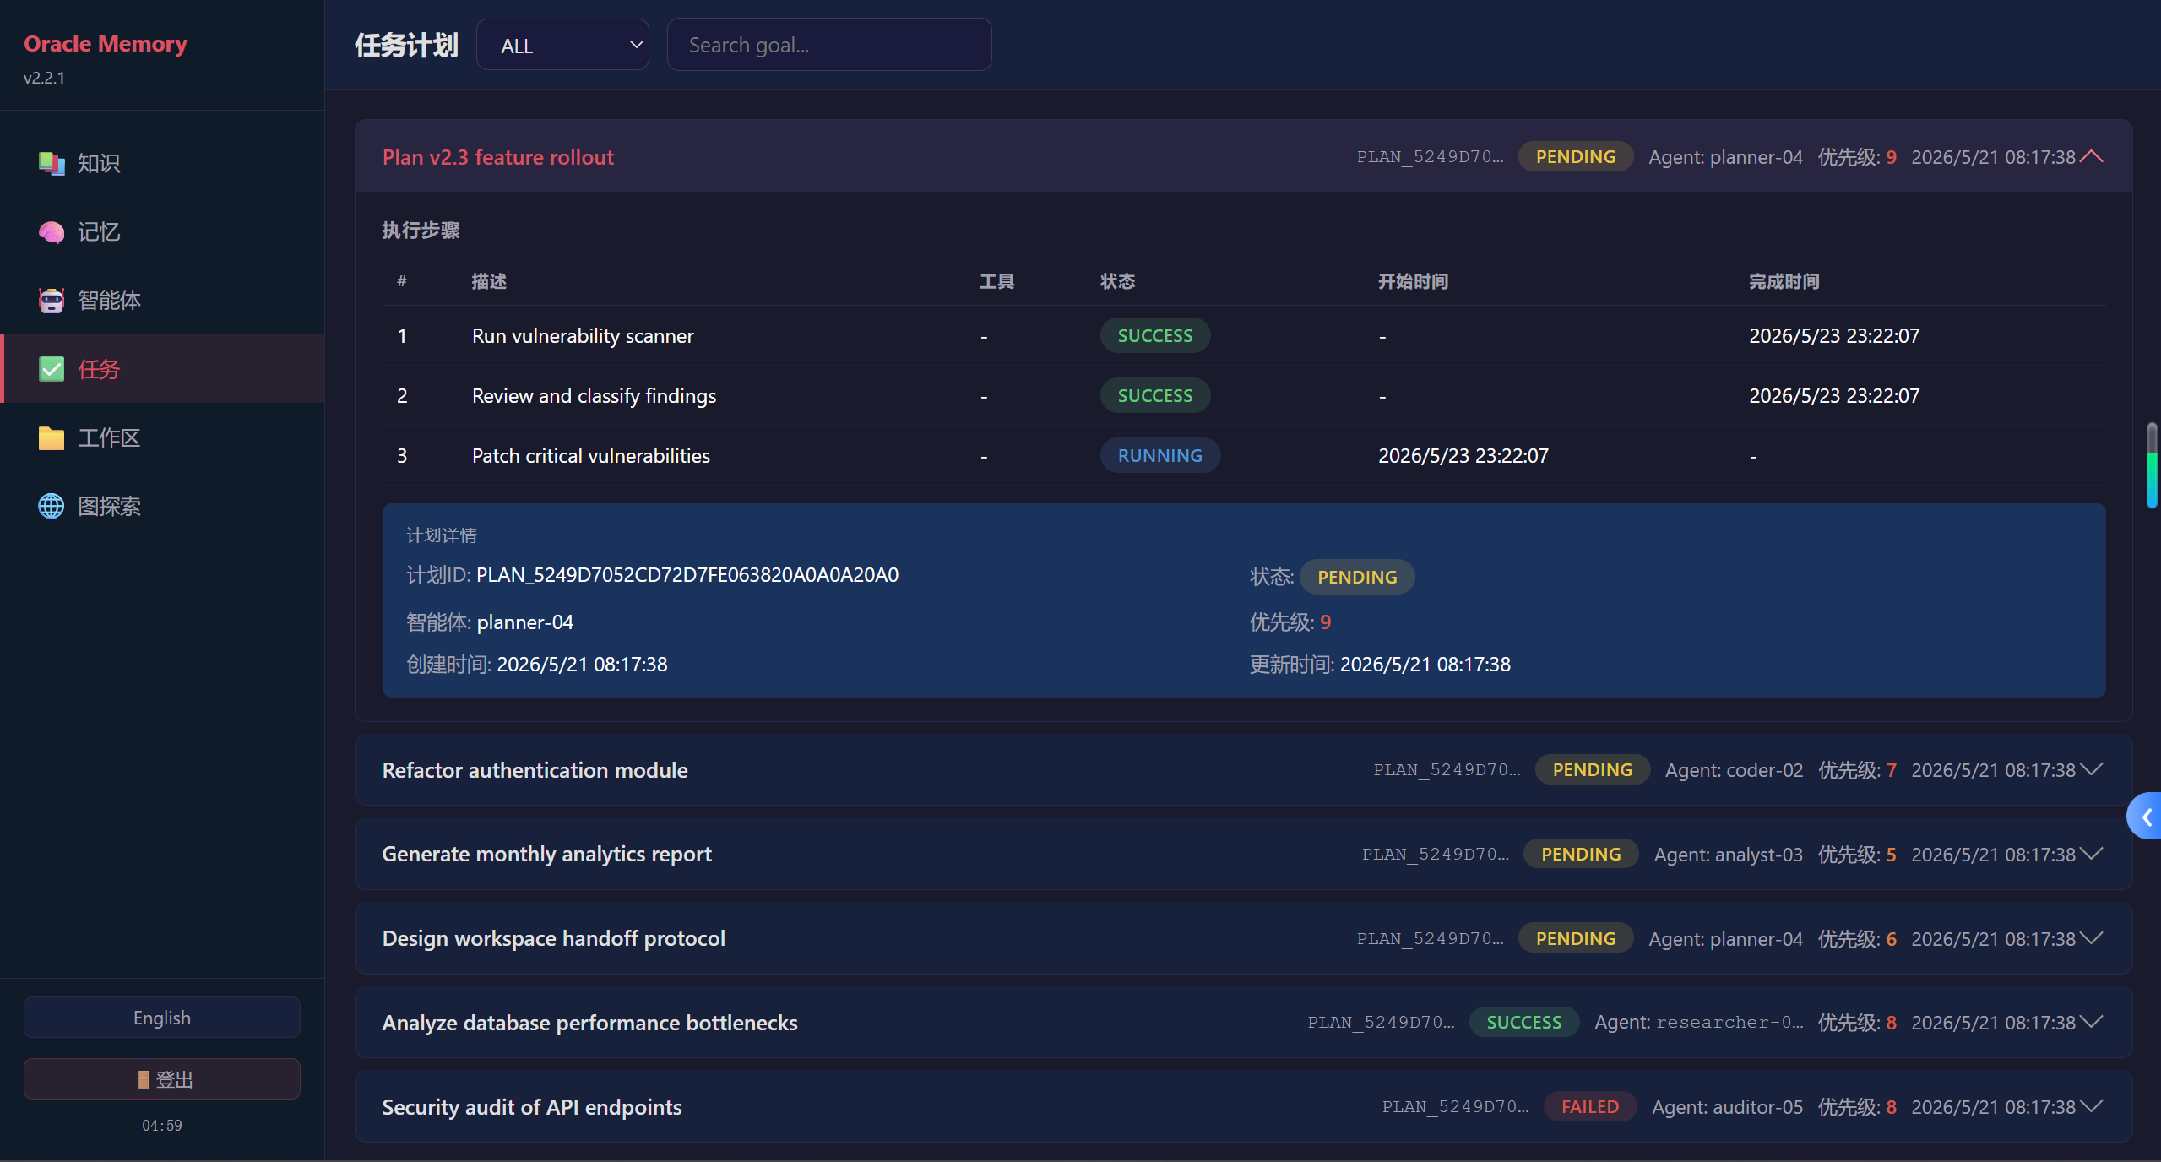
Task: Click the 开始时间 column header
Action: 1413,281
